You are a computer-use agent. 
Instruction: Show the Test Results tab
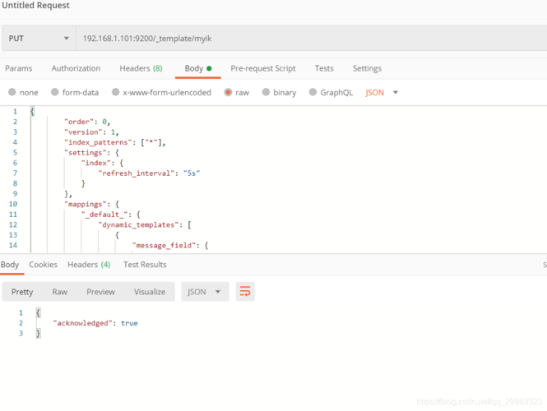145,265
